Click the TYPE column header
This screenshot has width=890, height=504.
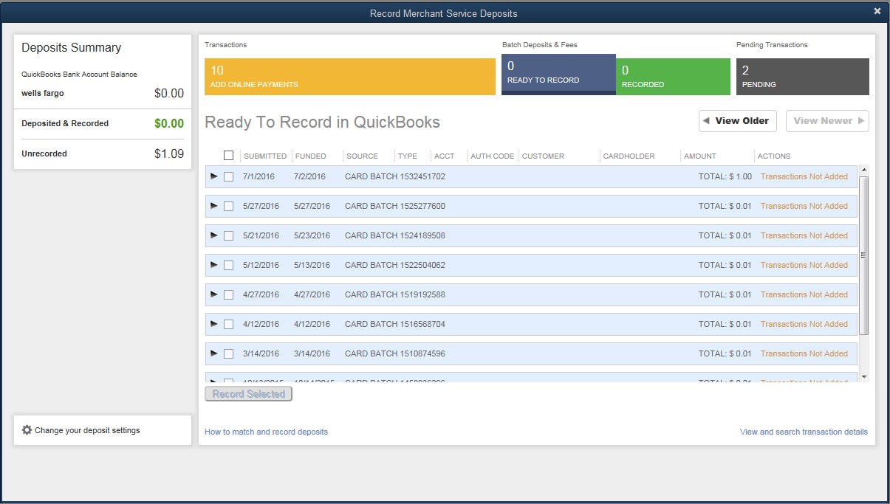(407, 156)
